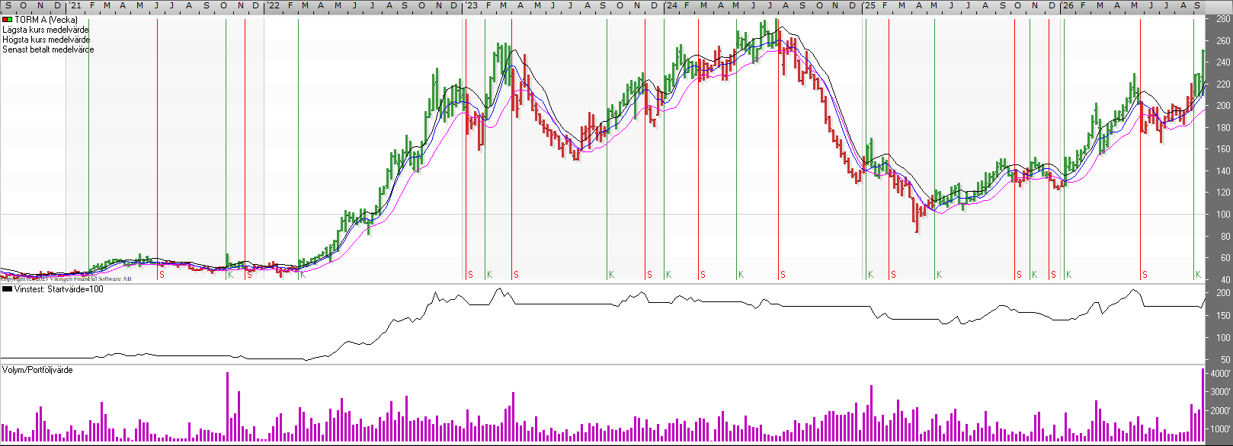Click the black Vinstest legend swatch
This screenshot has width=1233, height=446.
(8, 289)
